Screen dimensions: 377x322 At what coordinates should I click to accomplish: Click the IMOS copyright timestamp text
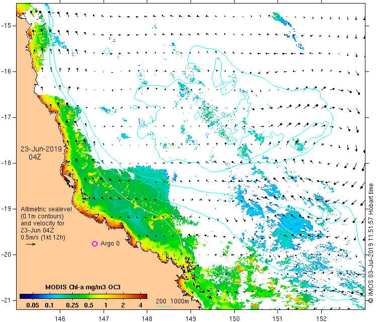[x=371, y=243]
